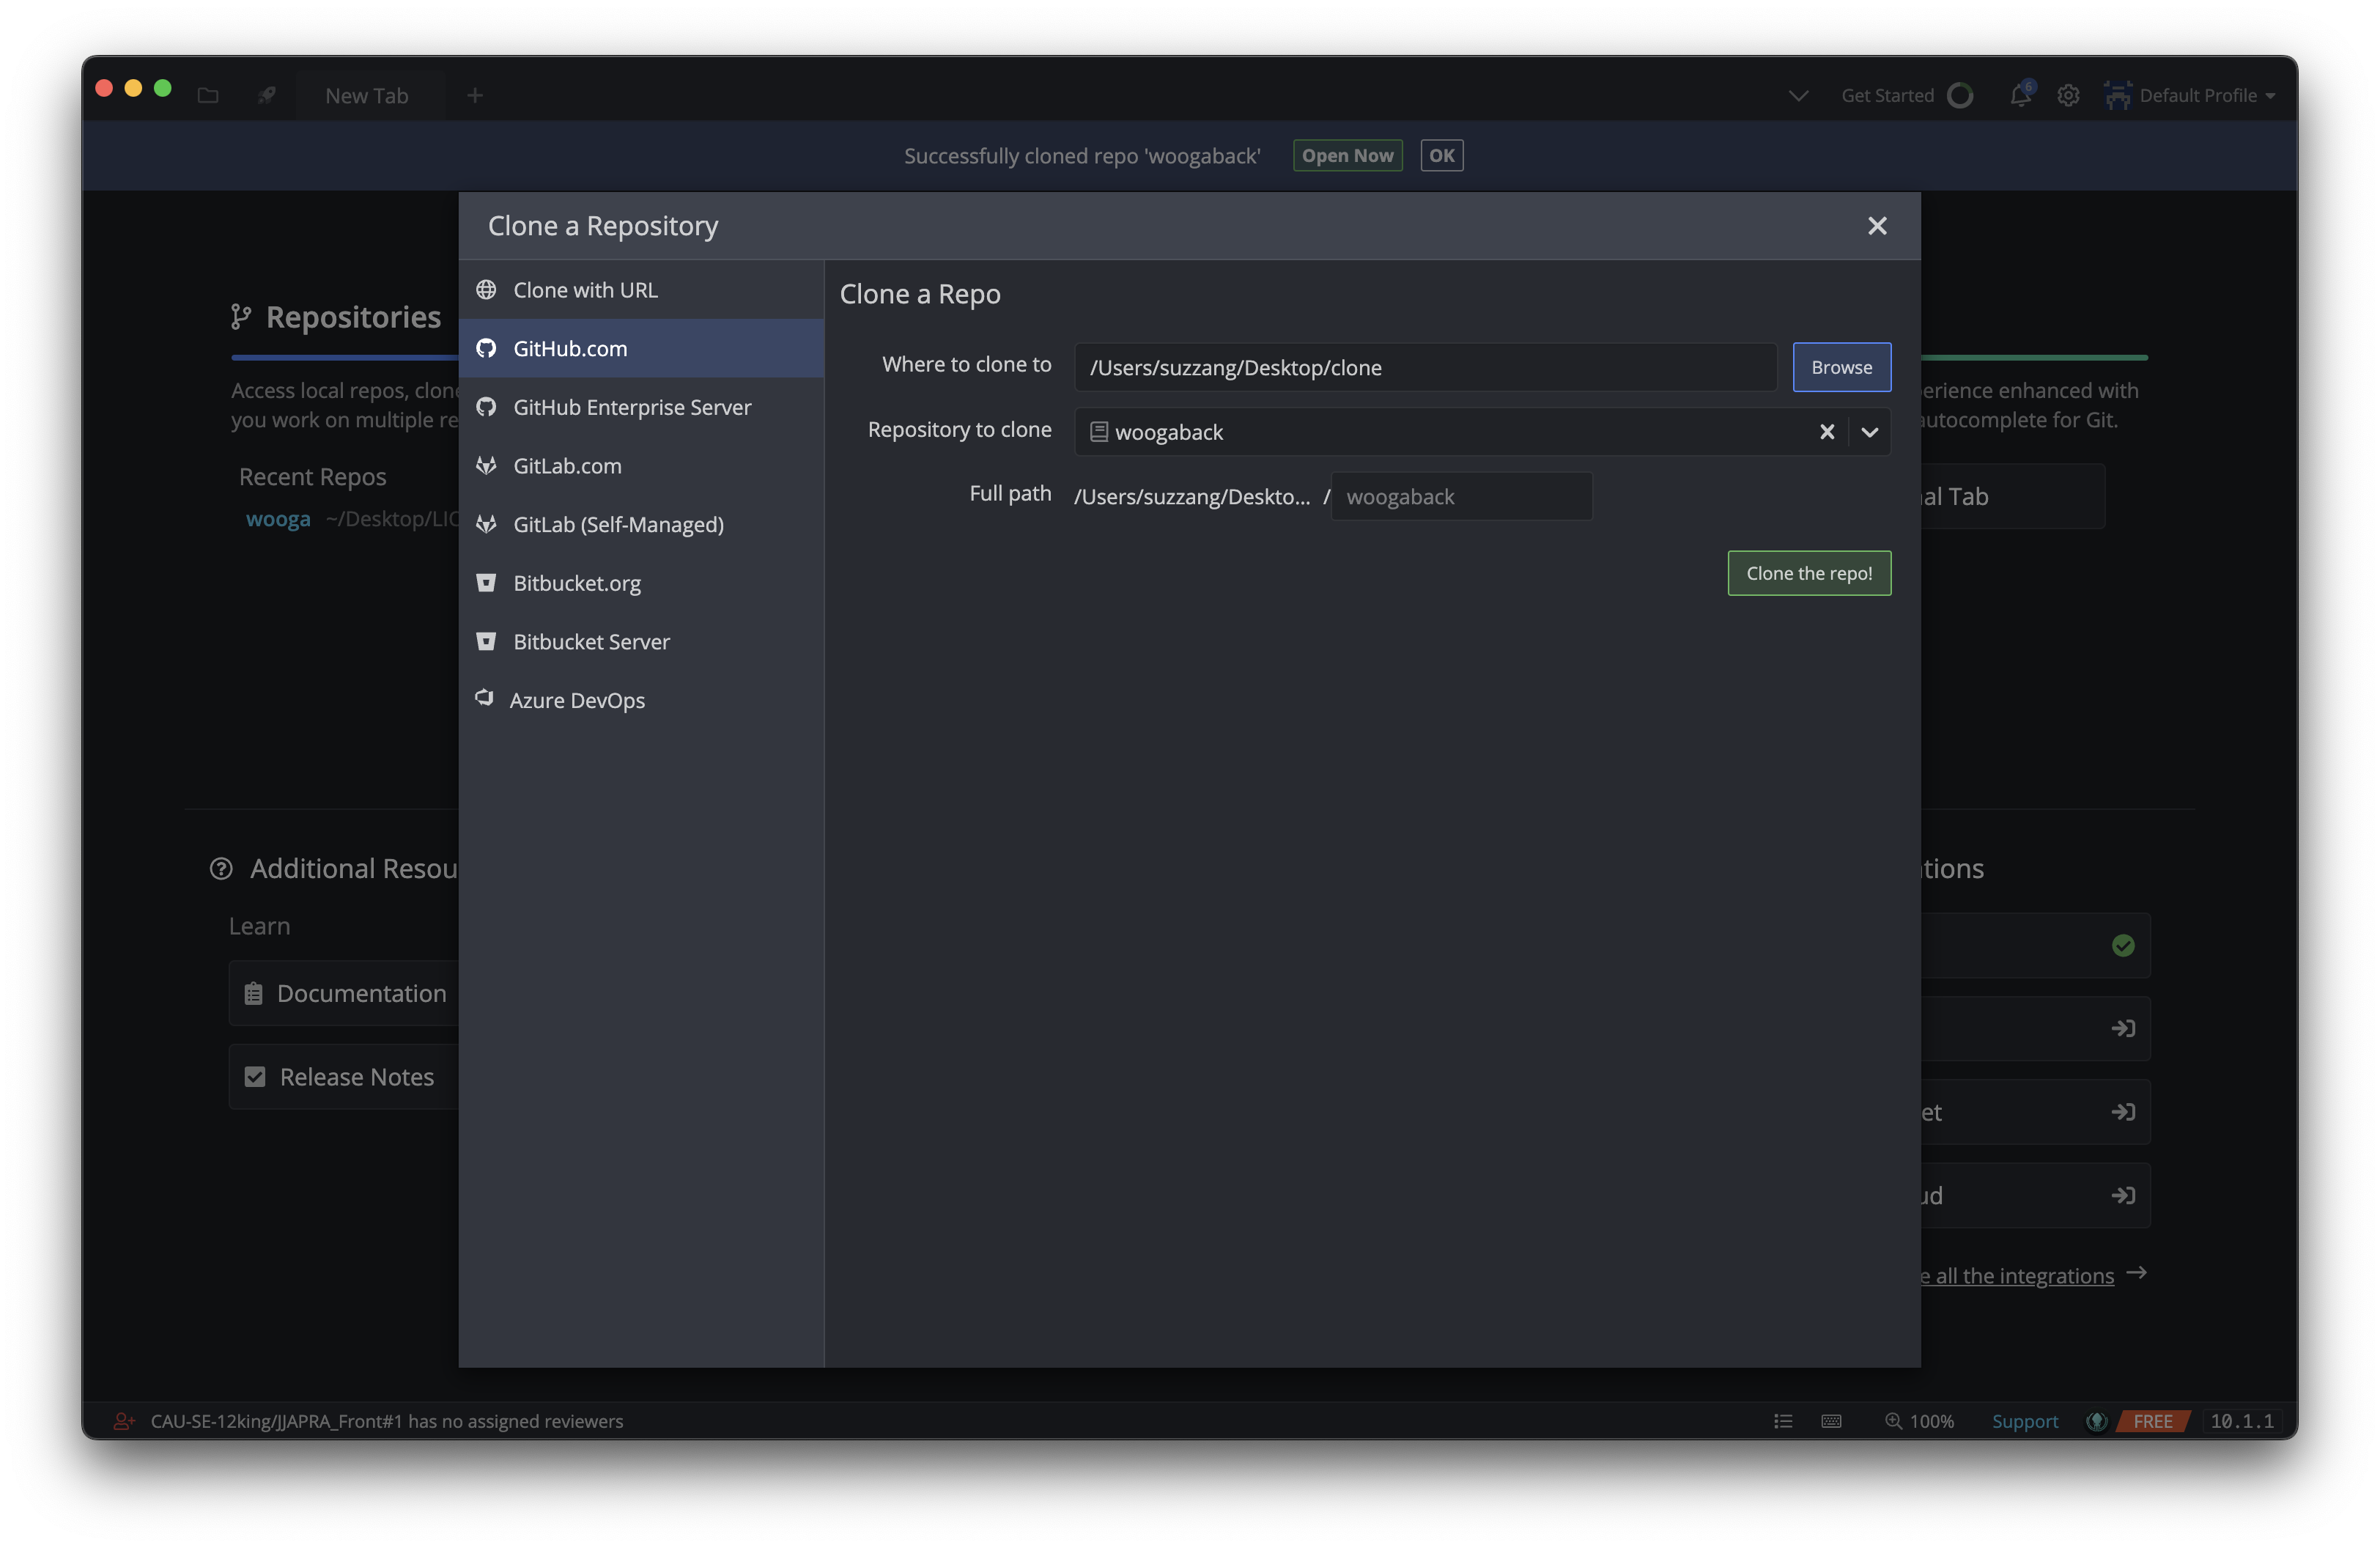This screenshot has height=1548, width=2380.
Task: Expand the Repository to clone dropdown
Action: [1869, 432]
